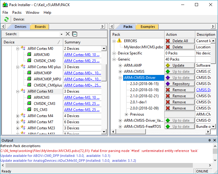Screen dimensions: 218x174
Task: Close the Output panel
Action: coord(215,140)
